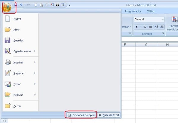This screenshot has height=123, width=178.
Task: Expand the Enviar submenu arrow
Action: point(35,84)
